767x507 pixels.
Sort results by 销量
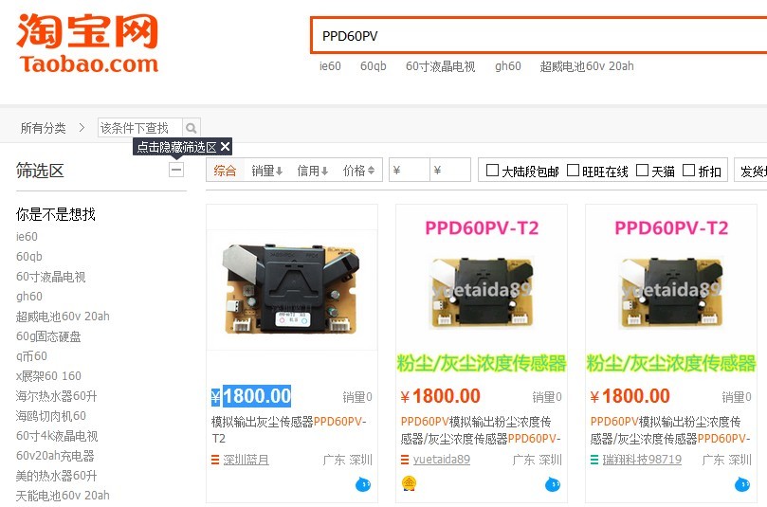267,171
